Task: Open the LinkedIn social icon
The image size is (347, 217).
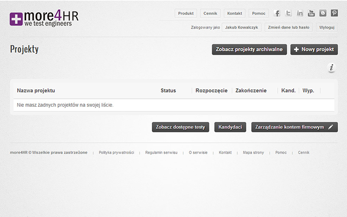Action: point(300,13)
